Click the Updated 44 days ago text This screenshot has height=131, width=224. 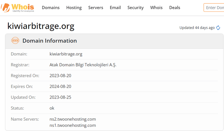(x=197, y=28)
